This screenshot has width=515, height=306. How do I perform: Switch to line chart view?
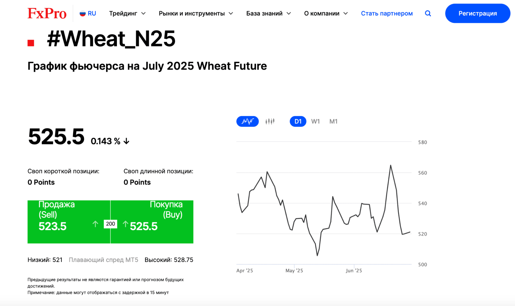point(247,121)
